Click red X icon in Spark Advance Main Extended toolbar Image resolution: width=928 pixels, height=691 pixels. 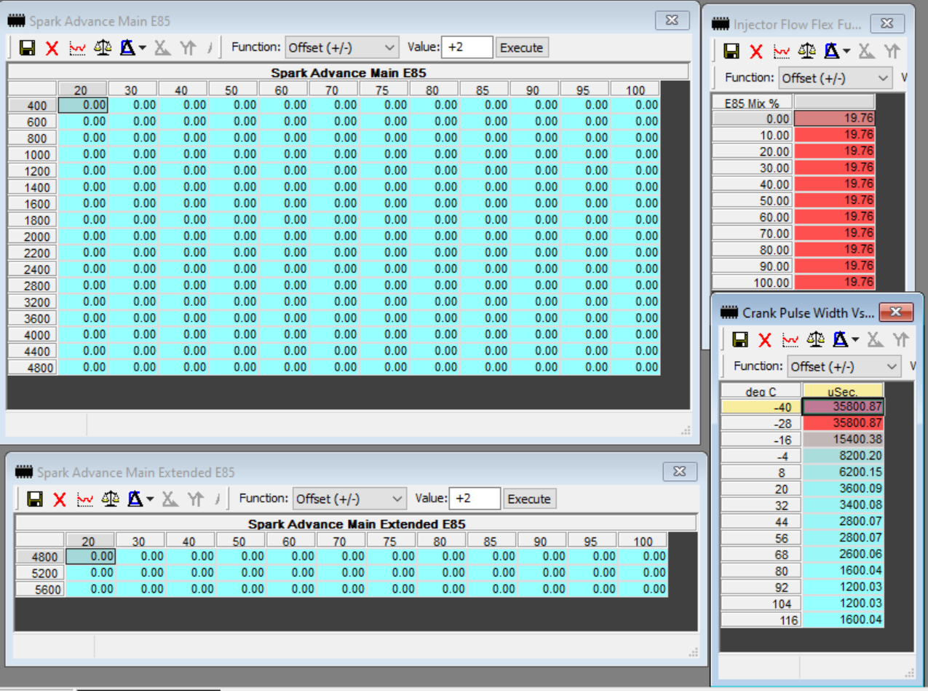60,500
